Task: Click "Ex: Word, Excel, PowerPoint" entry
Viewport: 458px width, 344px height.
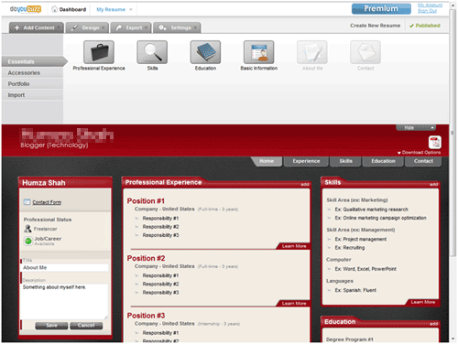Action: pyautogui.click(x=365, y=269)
